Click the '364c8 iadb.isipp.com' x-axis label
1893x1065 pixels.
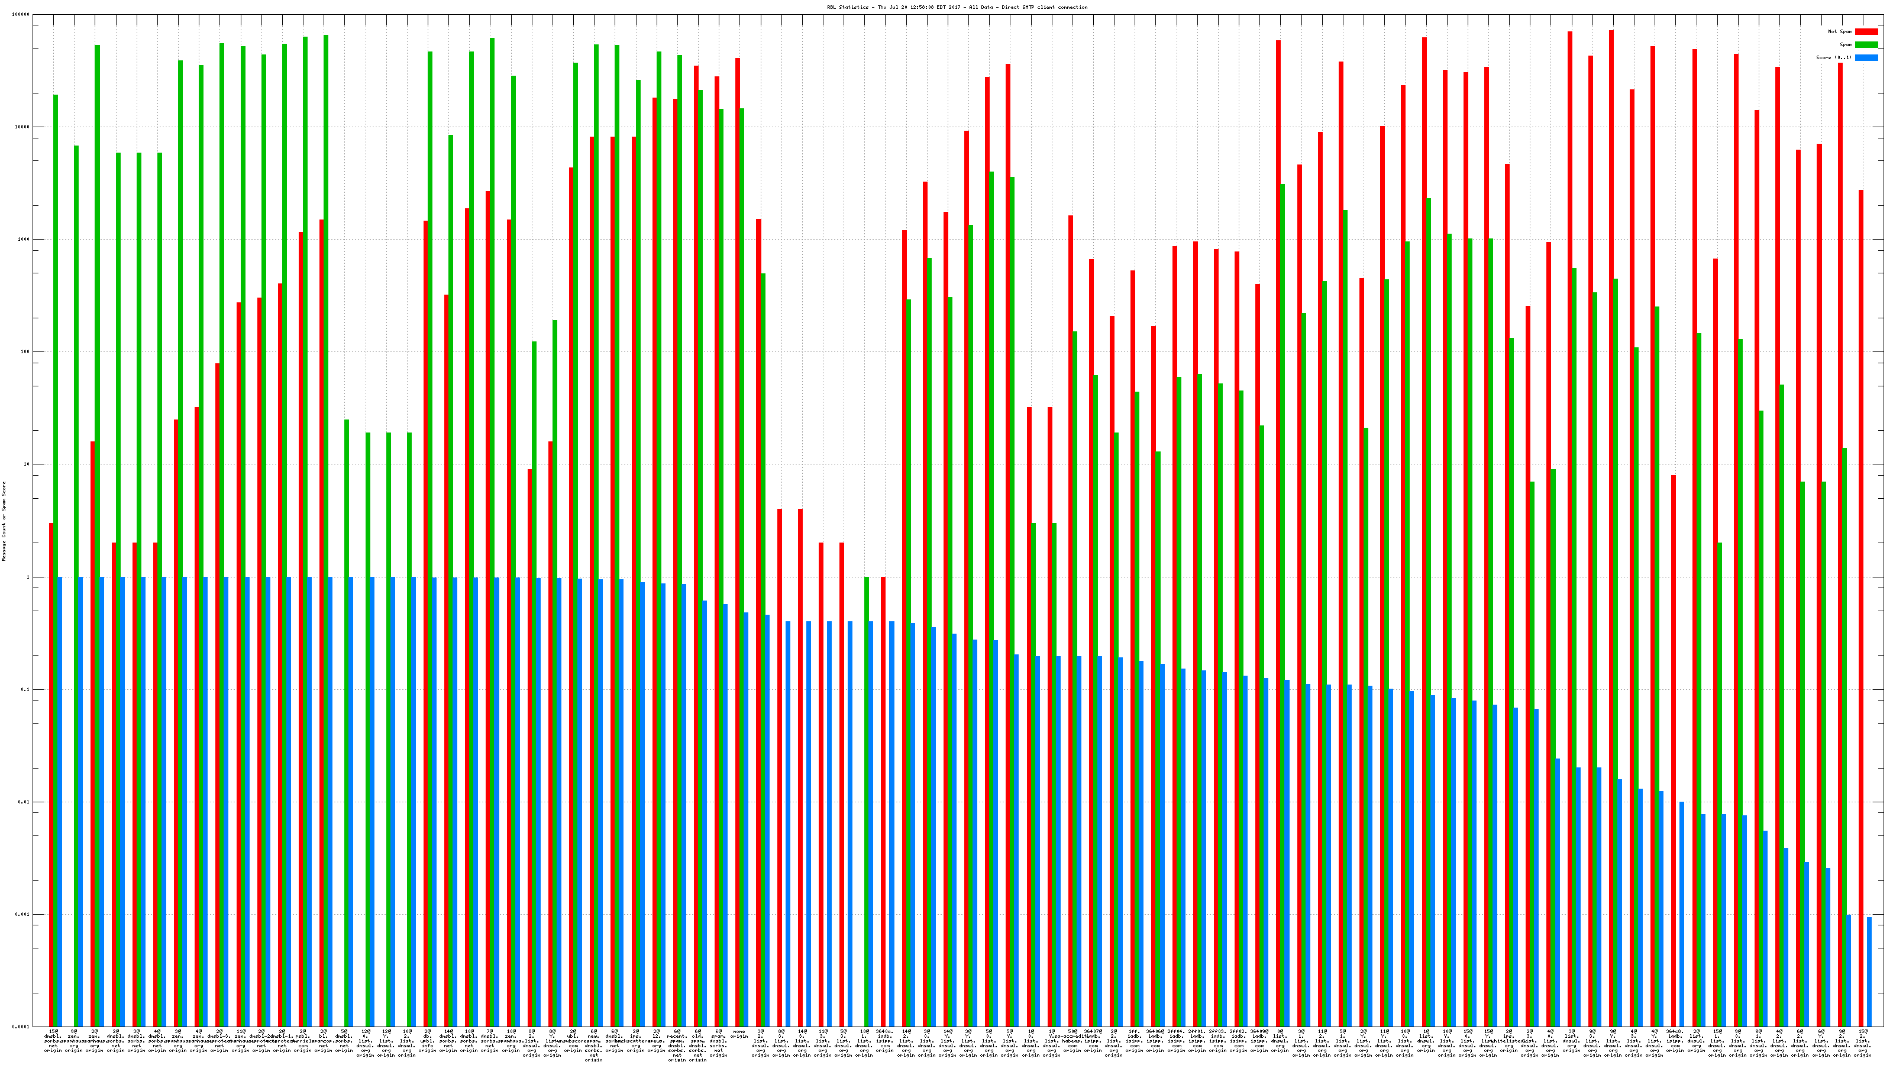1675,1041
